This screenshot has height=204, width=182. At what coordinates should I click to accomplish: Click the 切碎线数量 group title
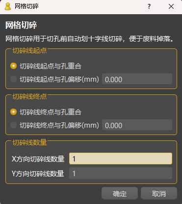pyautogui.click(x=29, y=142)
